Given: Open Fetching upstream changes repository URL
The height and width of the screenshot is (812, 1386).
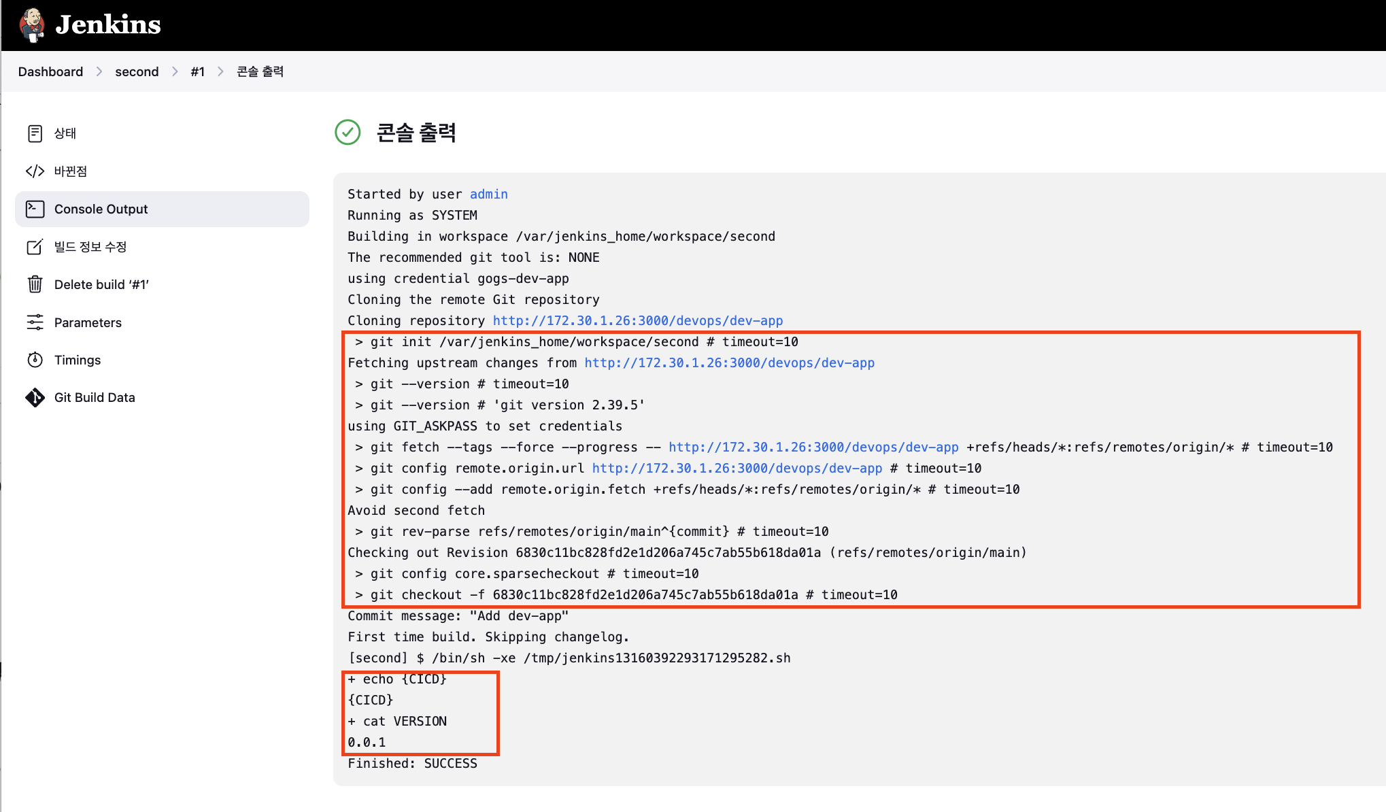Looking at the screenshot, I should tap(729, 362).
